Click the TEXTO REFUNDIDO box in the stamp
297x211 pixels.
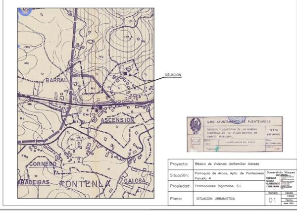[x=273, y=131]
